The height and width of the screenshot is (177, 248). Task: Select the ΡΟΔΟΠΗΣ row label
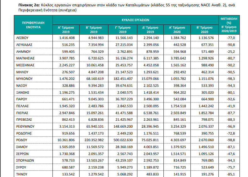[x=24, y=133]
